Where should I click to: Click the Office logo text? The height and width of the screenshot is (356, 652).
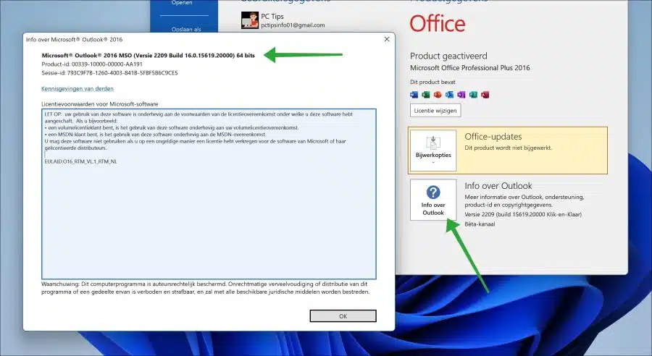click(438, 24)
